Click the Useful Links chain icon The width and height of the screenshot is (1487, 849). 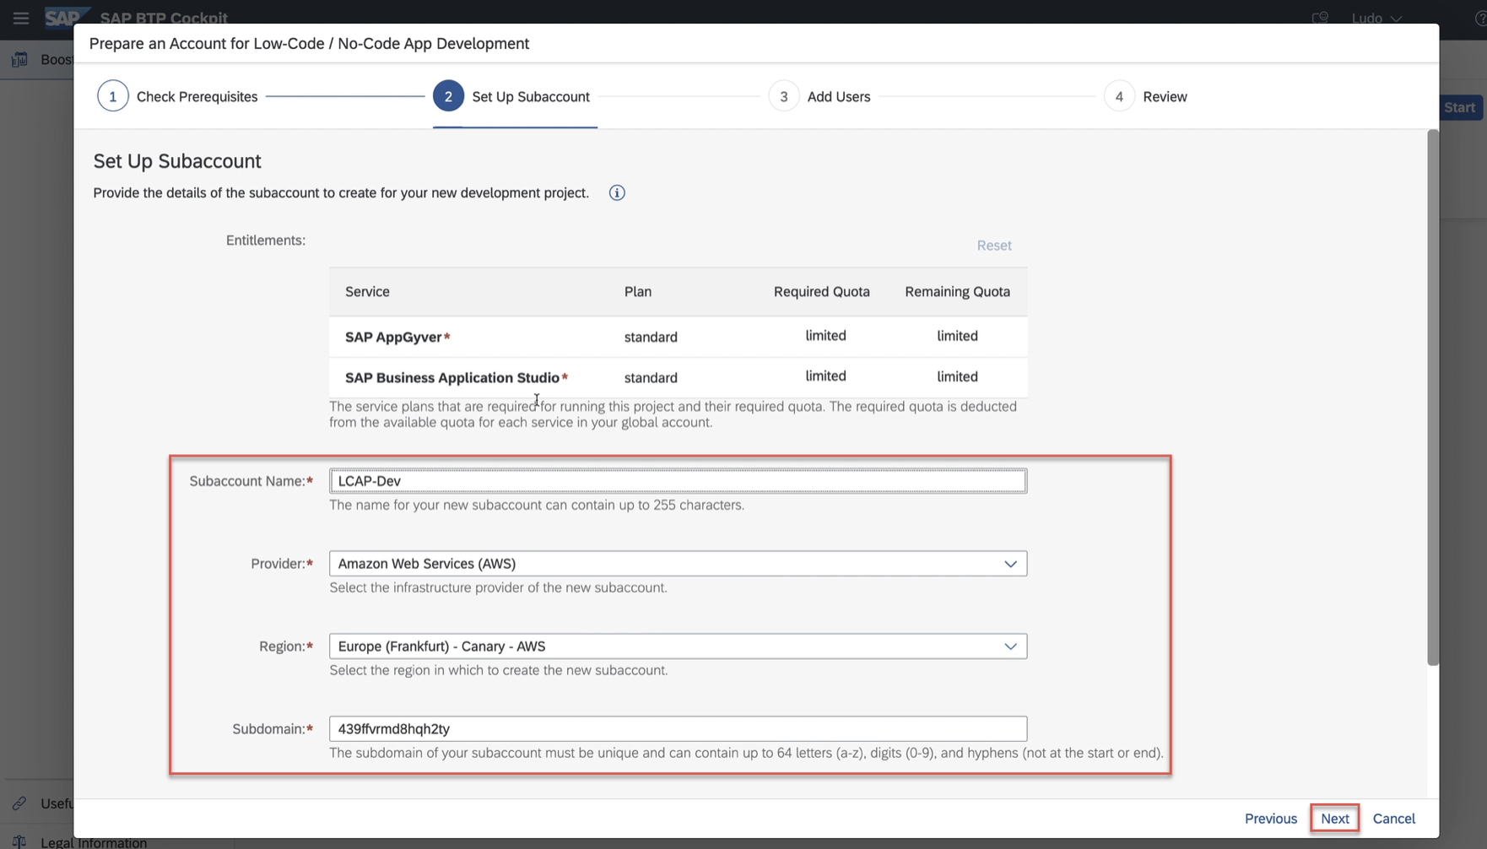coord(19,803)
